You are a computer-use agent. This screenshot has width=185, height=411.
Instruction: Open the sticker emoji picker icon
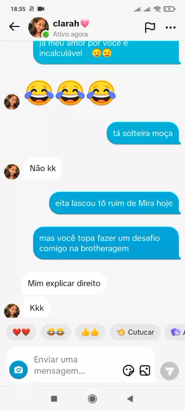128,371
